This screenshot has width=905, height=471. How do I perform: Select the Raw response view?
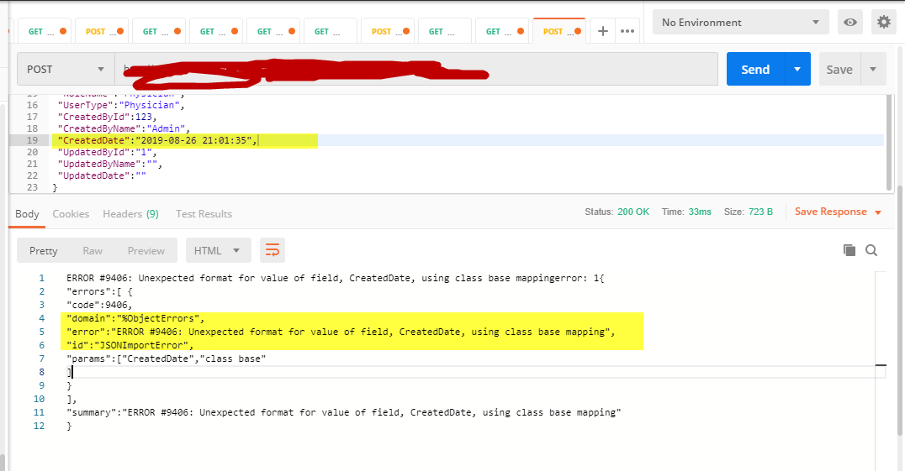pyautogui.click(x=93, y=250)
